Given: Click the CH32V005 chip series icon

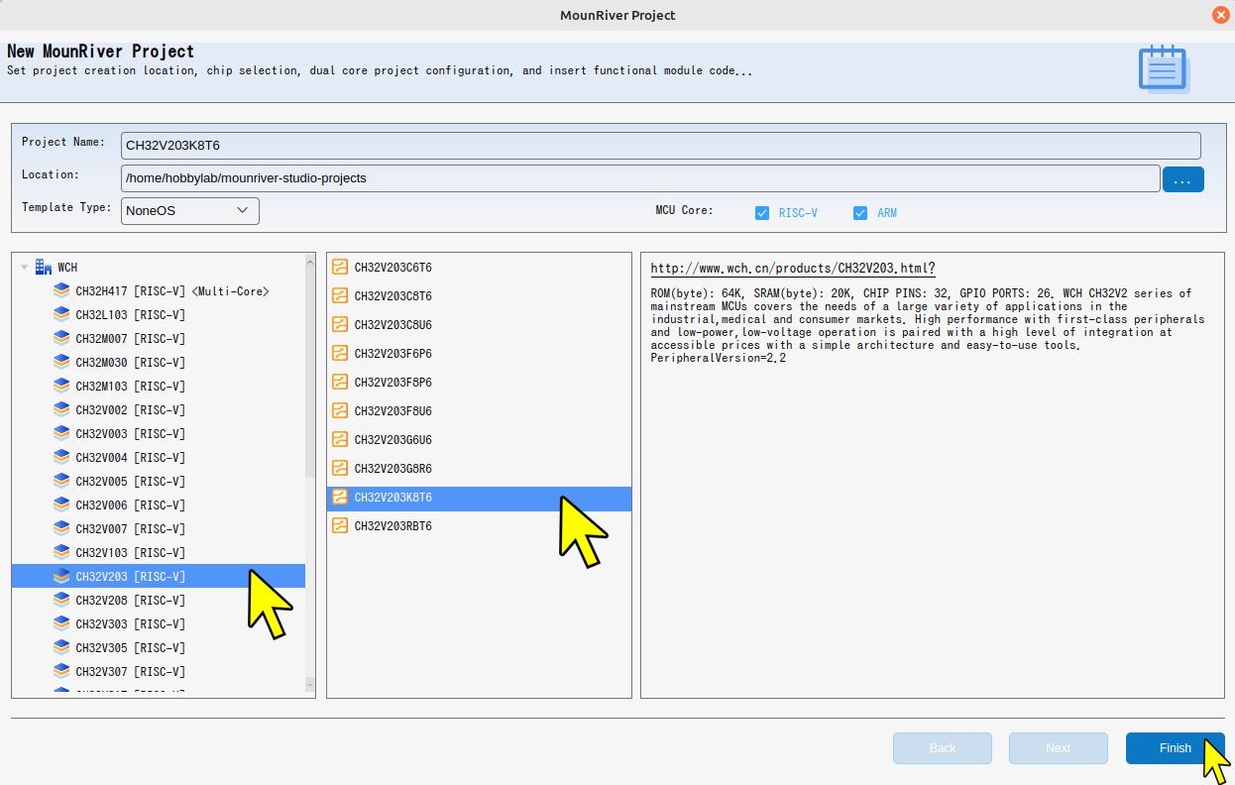Looking at the screenshot, I should (x=61, y=482).
